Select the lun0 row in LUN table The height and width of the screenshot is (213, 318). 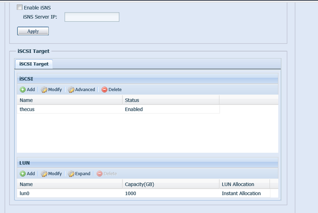[x=24, y=193]
